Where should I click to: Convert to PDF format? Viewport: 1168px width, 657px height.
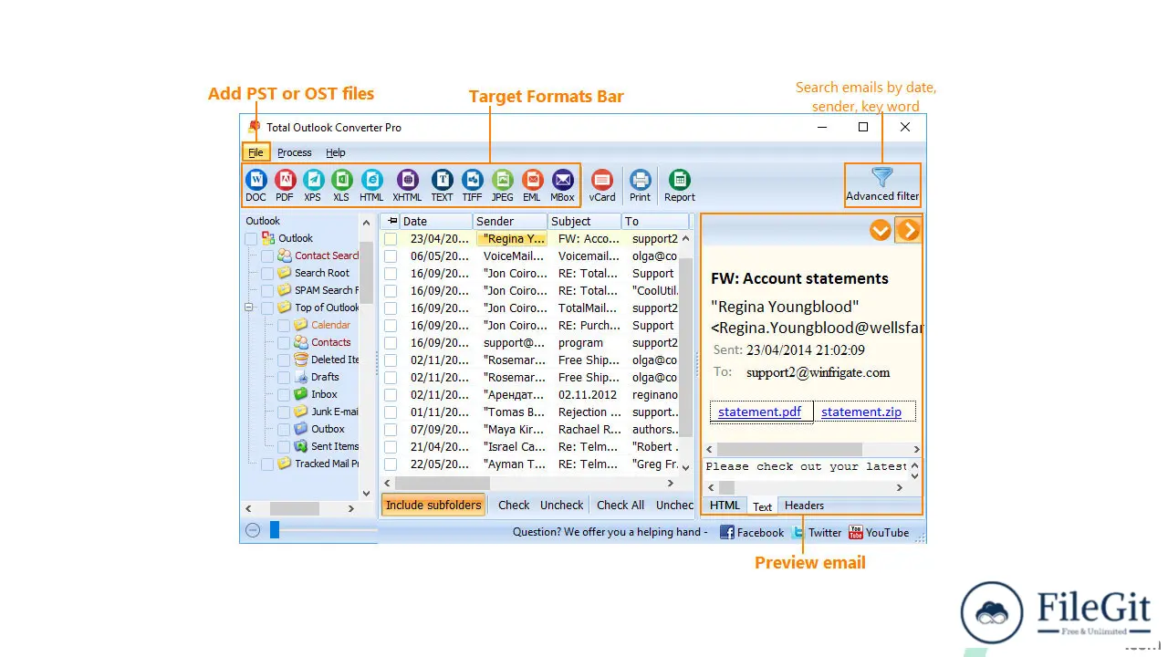[285, 185]
